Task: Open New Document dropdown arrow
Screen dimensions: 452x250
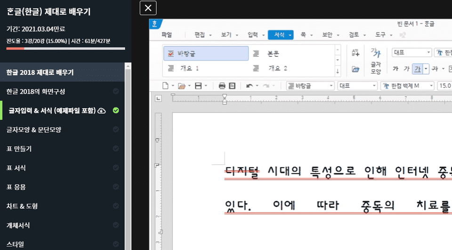Action: click(x=173, y=86)
